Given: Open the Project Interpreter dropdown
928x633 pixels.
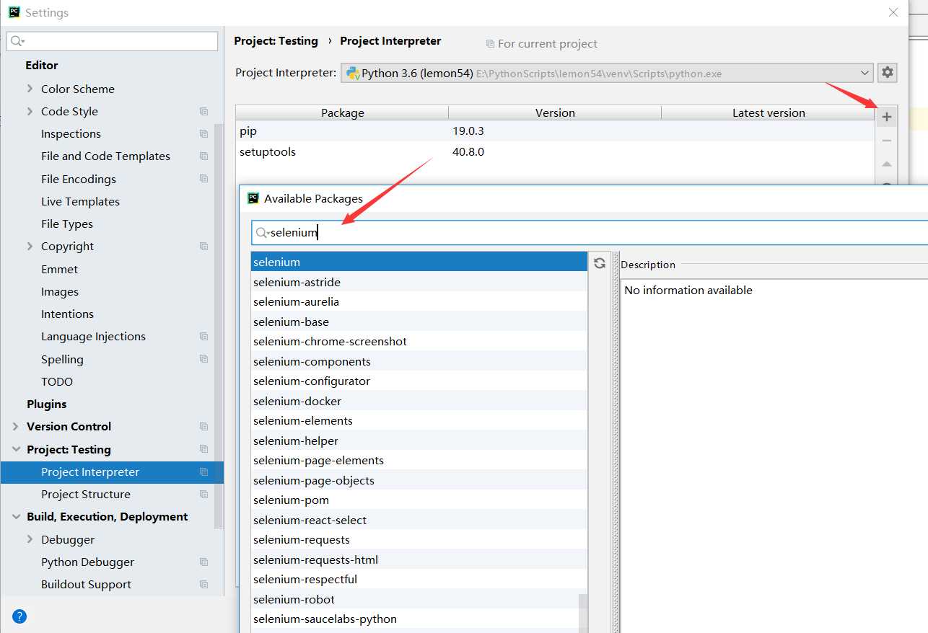Looking at the screenshot, I should pos(606,73).
